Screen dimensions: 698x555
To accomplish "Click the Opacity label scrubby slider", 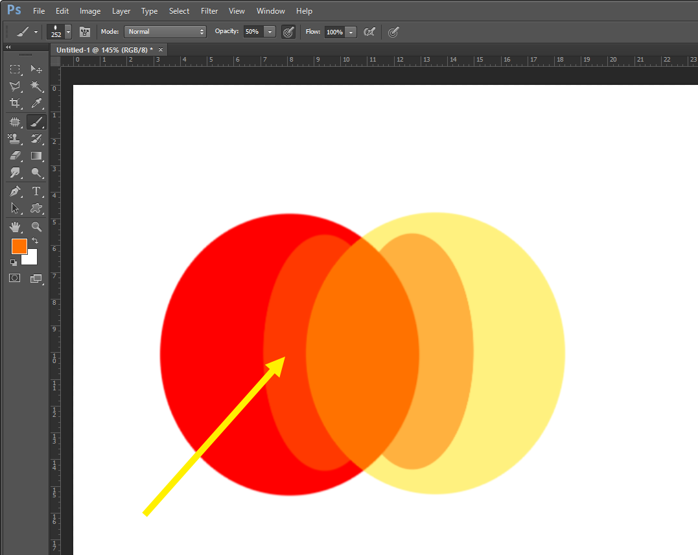I will click(227, 30).
